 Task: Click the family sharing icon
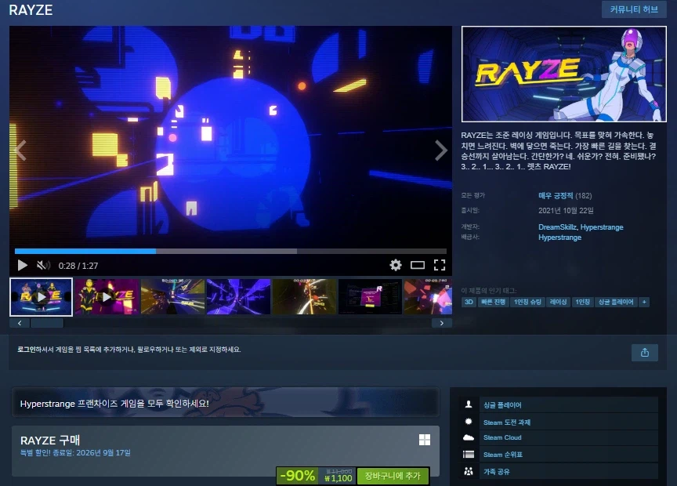[x=469, y=471]
